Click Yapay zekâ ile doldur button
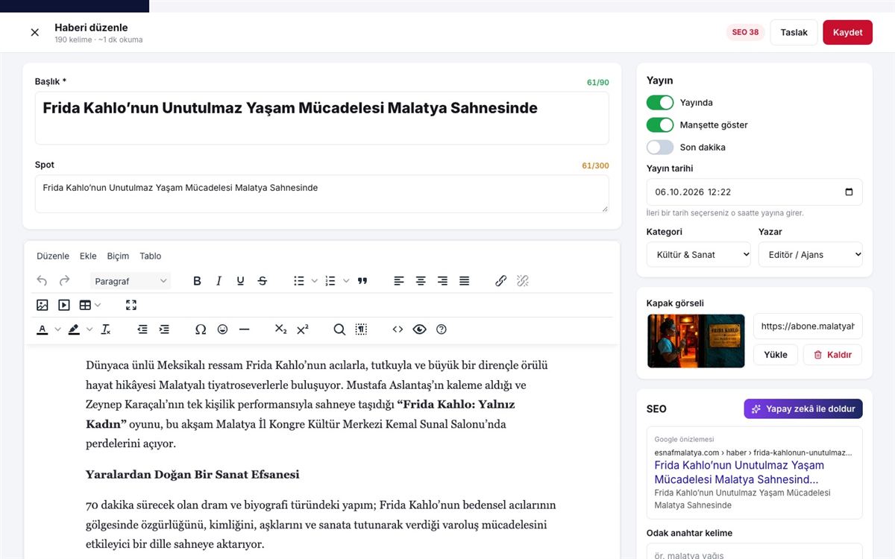 [x=803, y=408]
